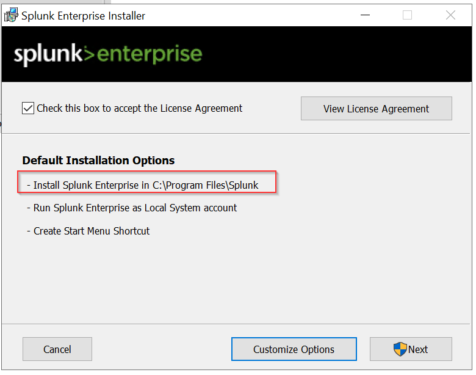Click the white splunk word in the logo
This screenshot has height=375, width=476.
(x=48, y=55)
